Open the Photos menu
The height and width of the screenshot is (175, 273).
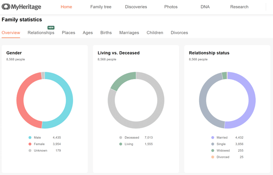pos(171,7)
